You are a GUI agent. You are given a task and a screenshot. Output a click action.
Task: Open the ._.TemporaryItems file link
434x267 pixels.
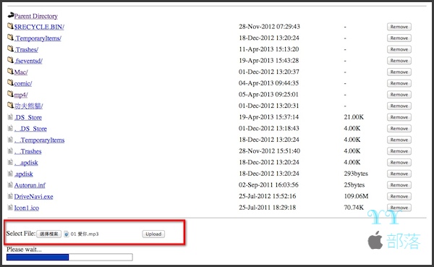click(39, 140)
